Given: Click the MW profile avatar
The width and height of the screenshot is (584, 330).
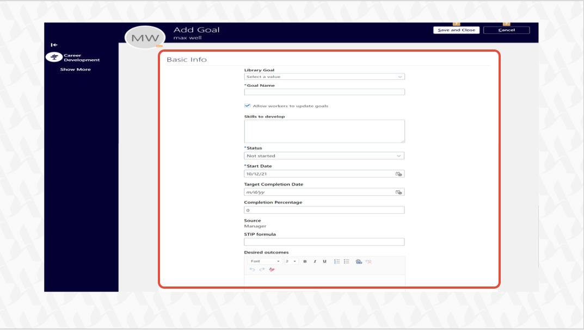Looking at the screenshot, I should tap(145, 37).
